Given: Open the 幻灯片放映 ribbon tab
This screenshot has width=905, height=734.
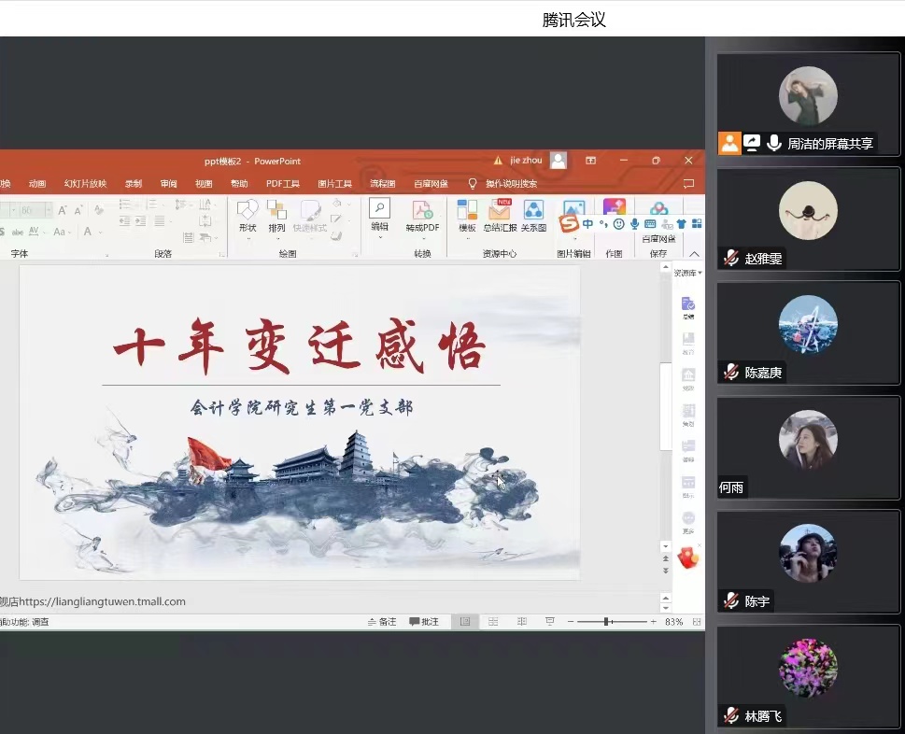Looking at the screenshot, I should pos(85,184).
